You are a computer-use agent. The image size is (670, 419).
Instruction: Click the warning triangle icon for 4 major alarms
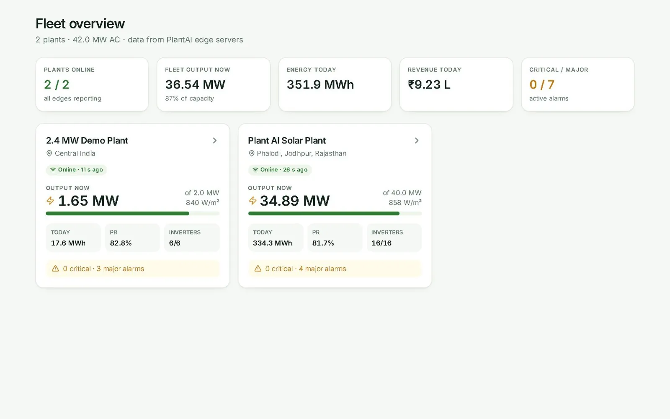coord(258,269)
